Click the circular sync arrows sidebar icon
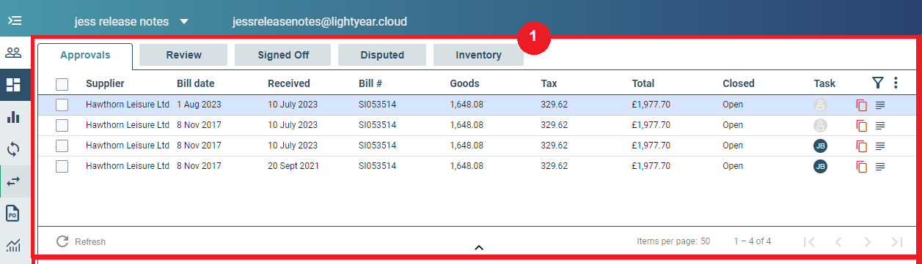The width and height of the screenshot is (922, 264). (14, 149)
